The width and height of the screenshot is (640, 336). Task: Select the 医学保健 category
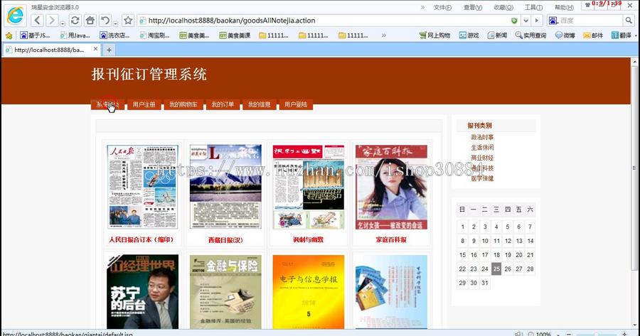tap(482, 178)
